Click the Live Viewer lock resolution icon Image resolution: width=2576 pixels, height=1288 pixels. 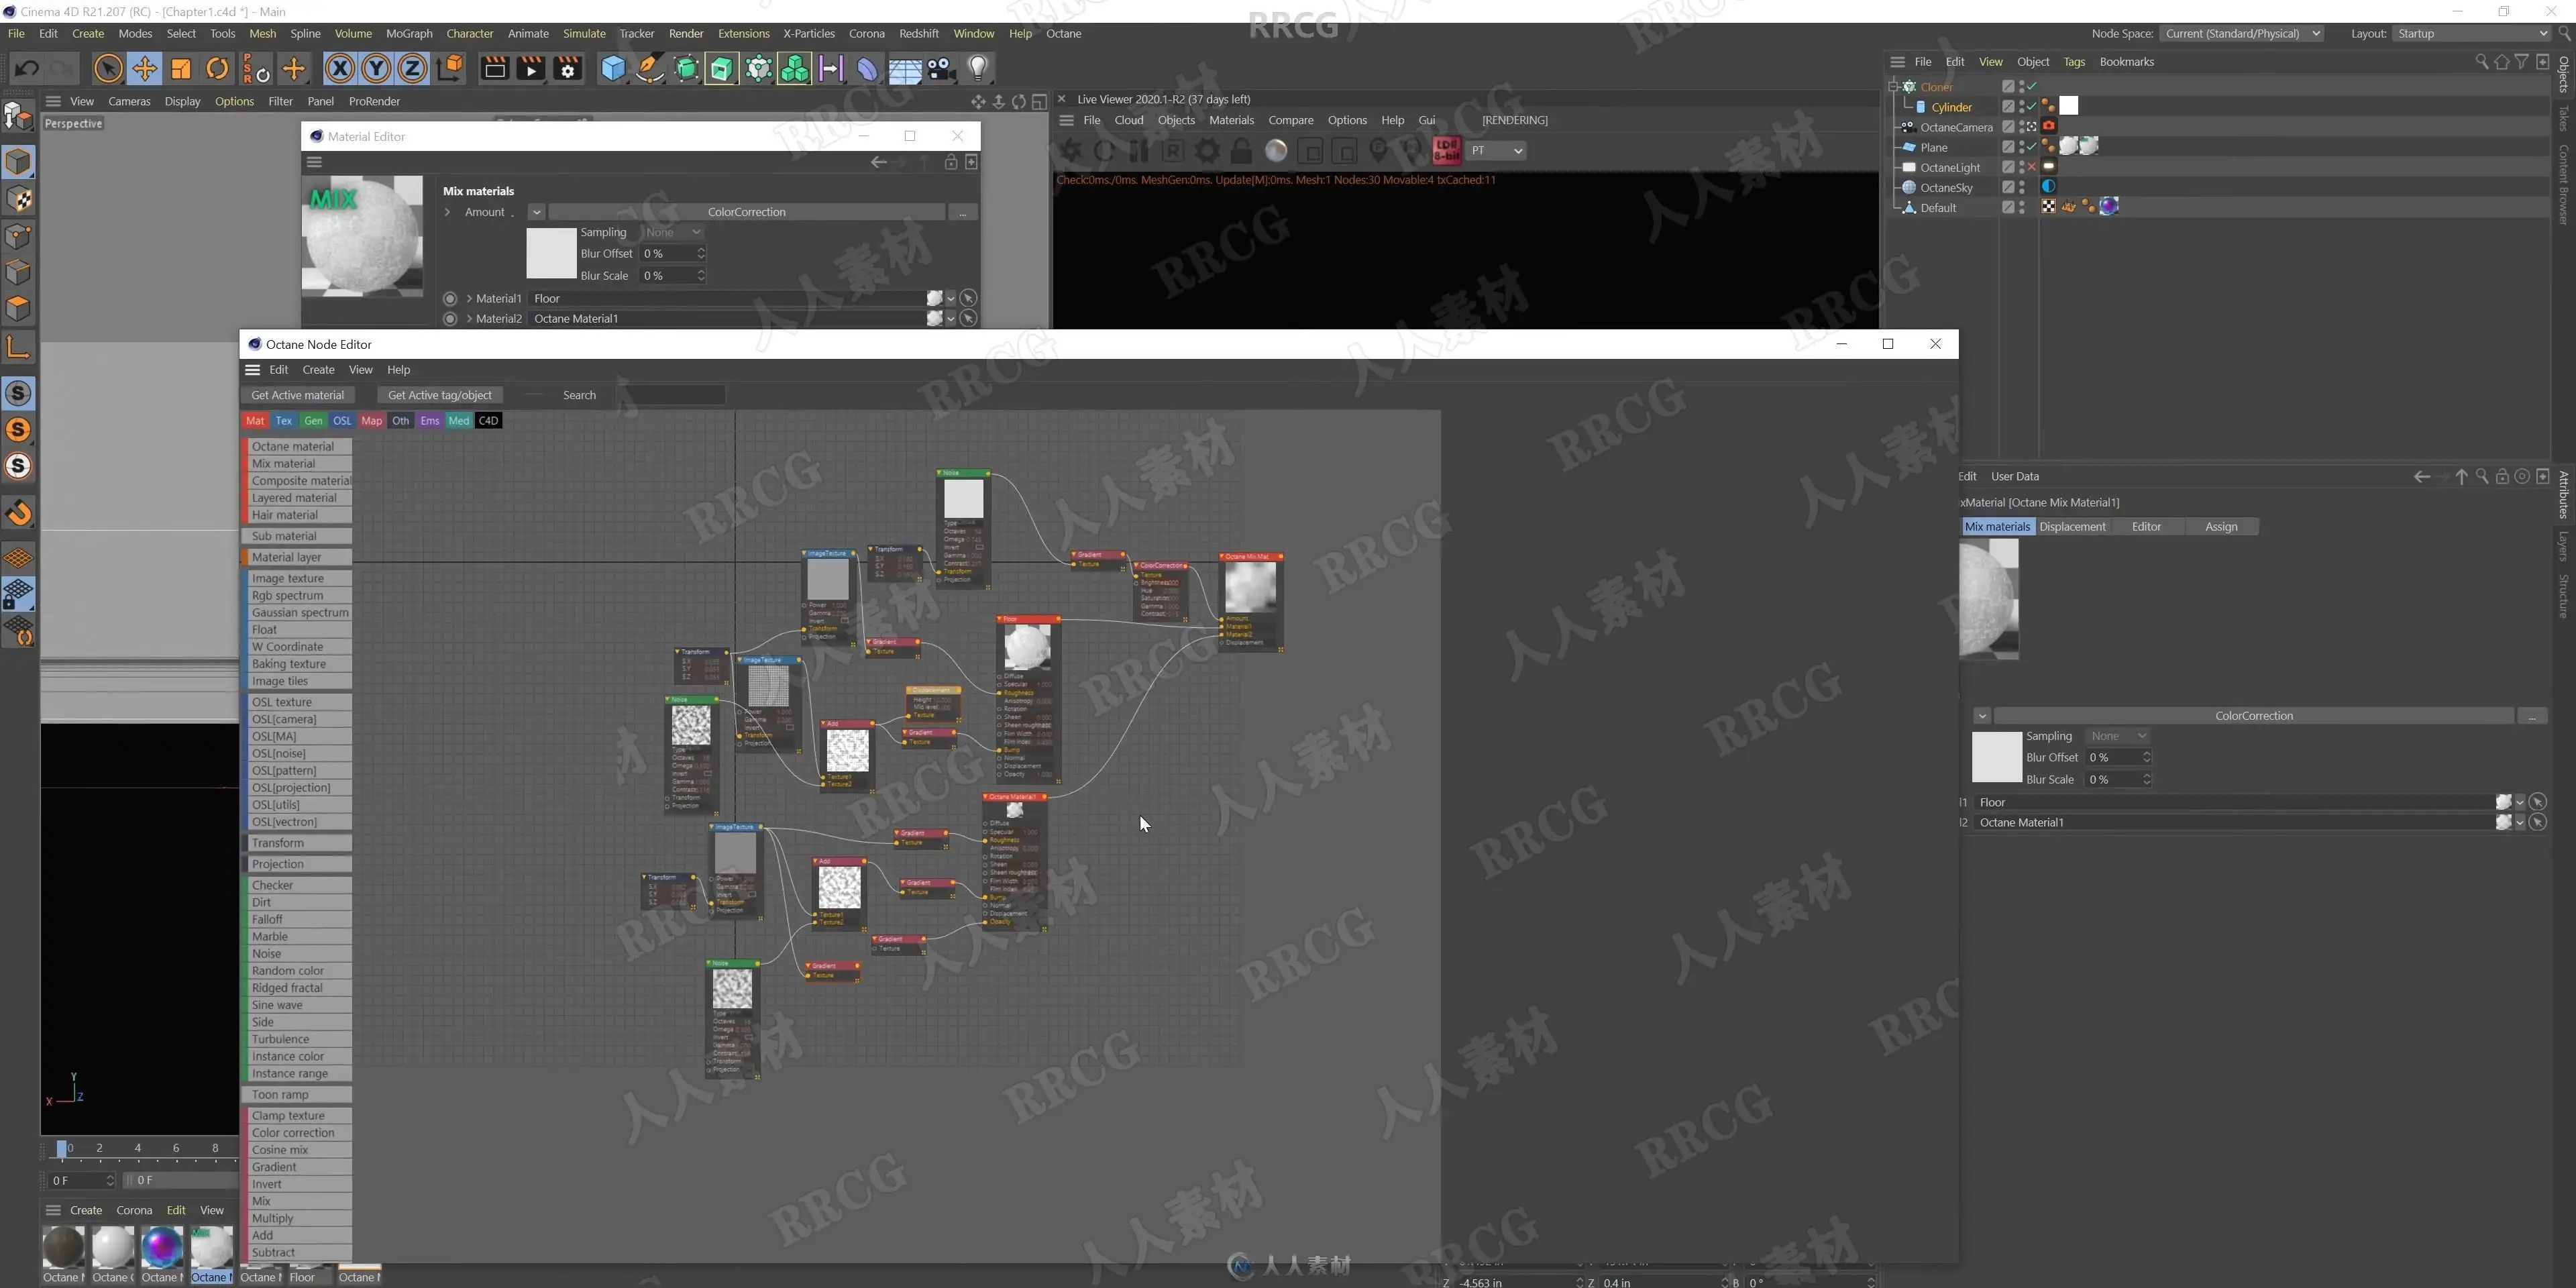coord(1241,150)
